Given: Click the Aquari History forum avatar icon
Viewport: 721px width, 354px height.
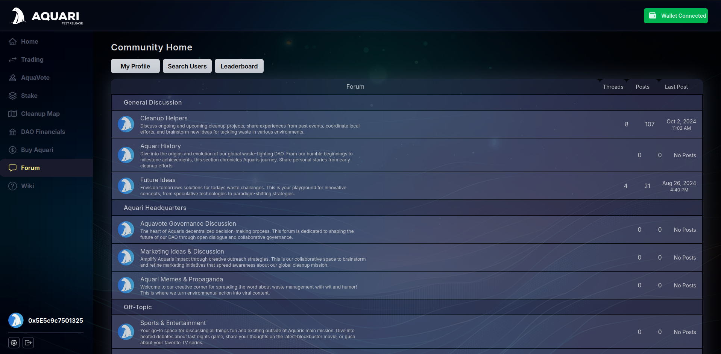Looking at the screenshot, I should (x=126, y=155).
